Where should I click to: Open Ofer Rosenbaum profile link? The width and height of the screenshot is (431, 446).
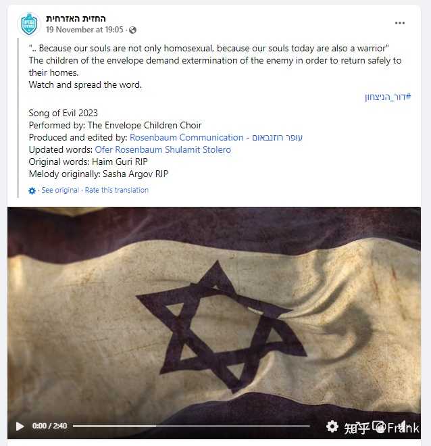[128, 149]
